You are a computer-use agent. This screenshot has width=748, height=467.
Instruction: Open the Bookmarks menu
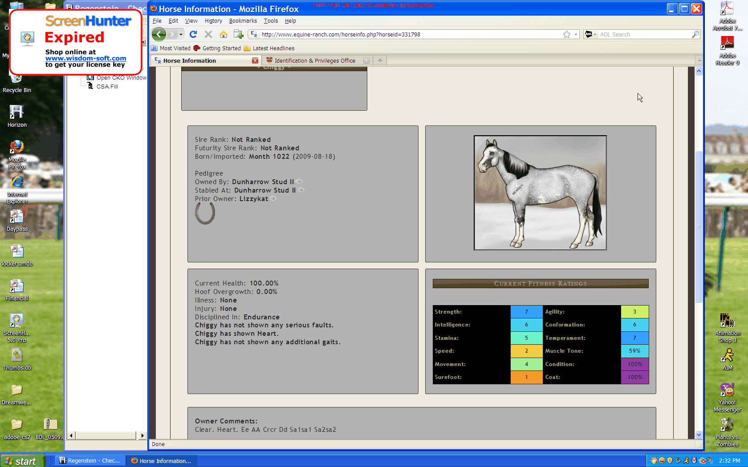pyautogui.click(x=243, y=21)
